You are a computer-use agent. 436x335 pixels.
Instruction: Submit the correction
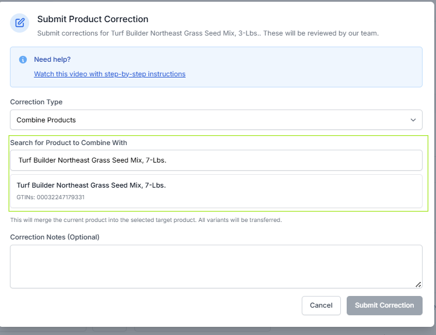click(x=384, y=305)
